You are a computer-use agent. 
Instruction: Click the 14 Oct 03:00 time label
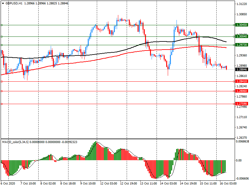[168, 184]
